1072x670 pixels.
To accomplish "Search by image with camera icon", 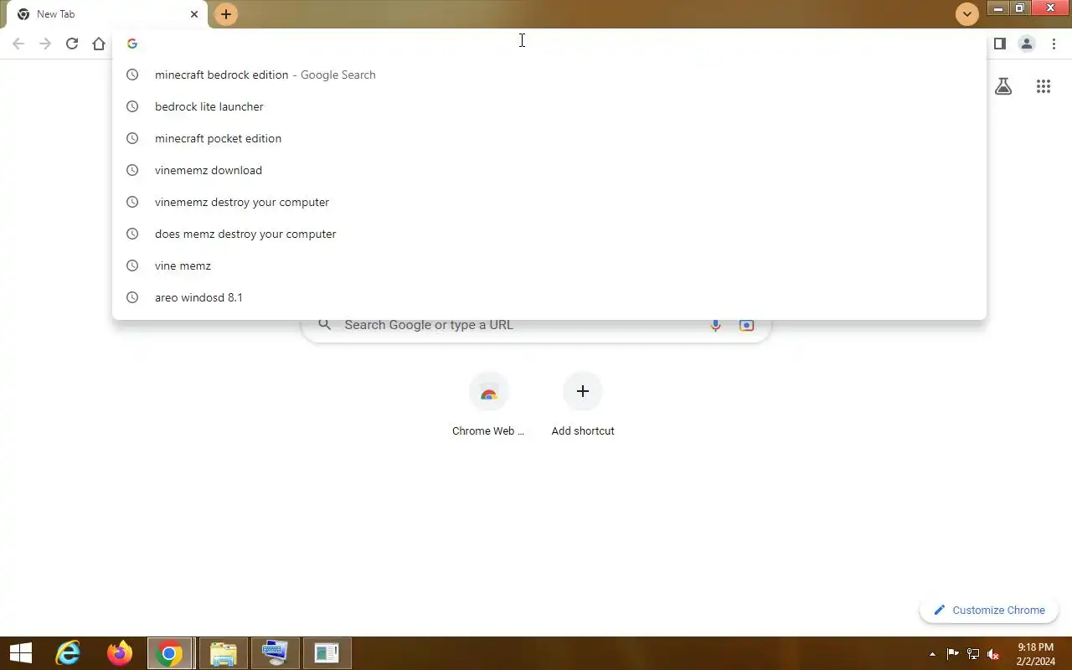I will pyautogui.click(x=746, y=325).
